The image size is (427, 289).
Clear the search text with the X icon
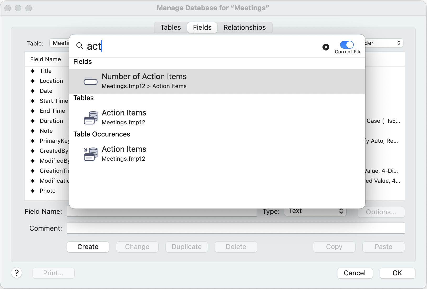(326, 47)
